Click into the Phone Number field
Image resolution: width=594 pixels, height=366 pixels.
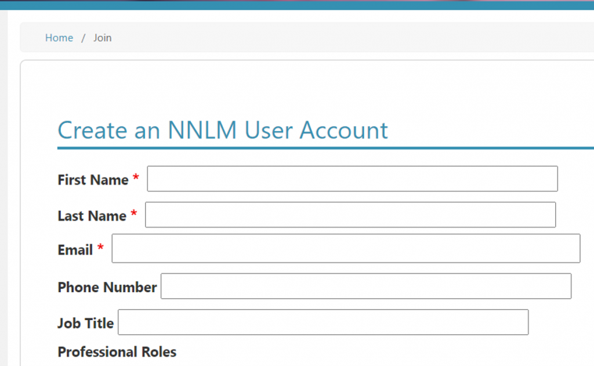click(x=366, y=286)
